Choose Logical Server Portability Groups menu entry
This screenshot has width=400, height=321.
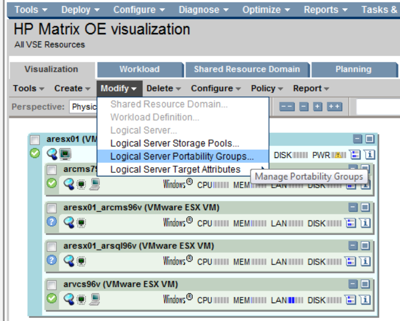click(182, 156)
